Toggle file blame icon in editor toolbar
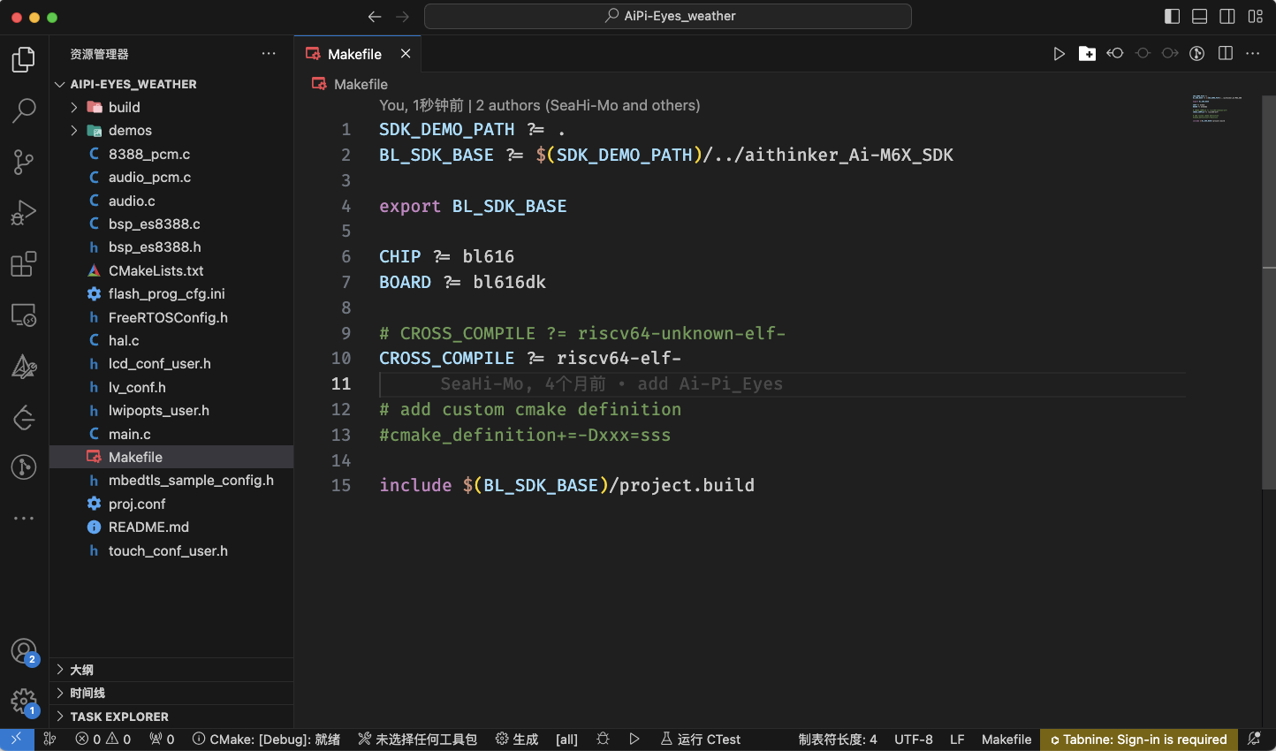Image resolution: width=1276 pixels, height=751 pixels. (x=1197, y=54)
